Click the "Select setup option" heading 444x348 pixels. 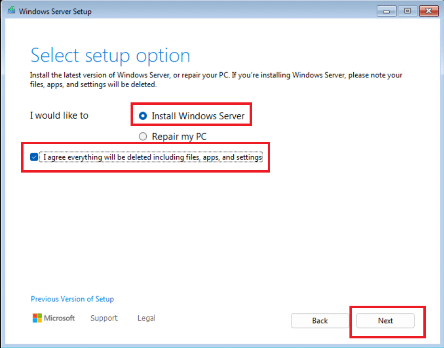coord(110,56)
